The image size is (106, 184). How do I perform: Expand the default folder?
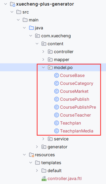(37, 171)
